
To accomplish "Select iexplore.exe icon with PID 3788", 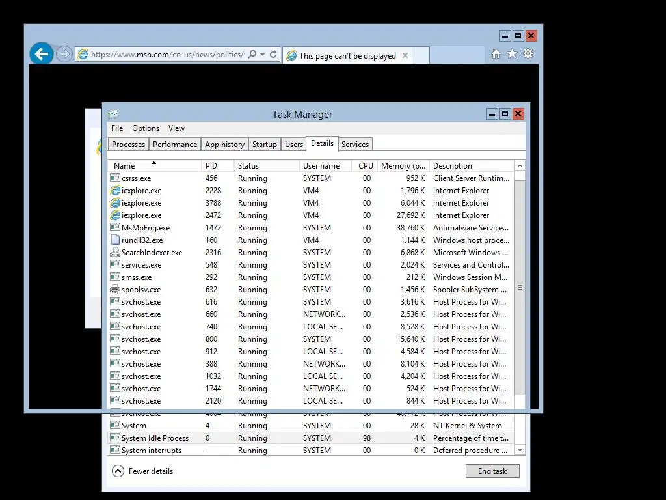I will click(x=114, y=203).
